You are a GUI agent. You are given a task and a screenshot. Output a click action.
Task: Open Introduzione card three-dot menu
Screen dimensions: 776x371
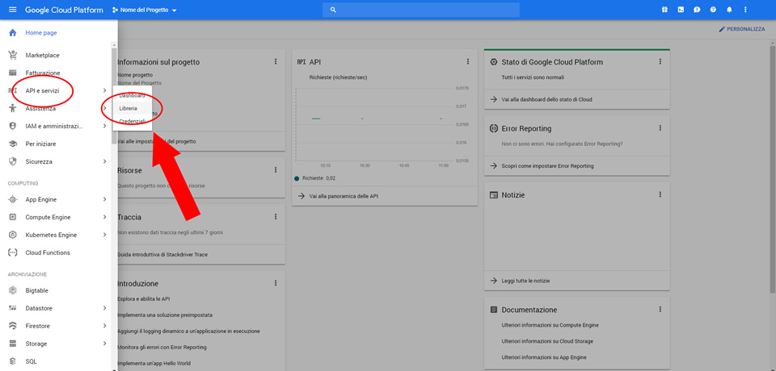276,283
